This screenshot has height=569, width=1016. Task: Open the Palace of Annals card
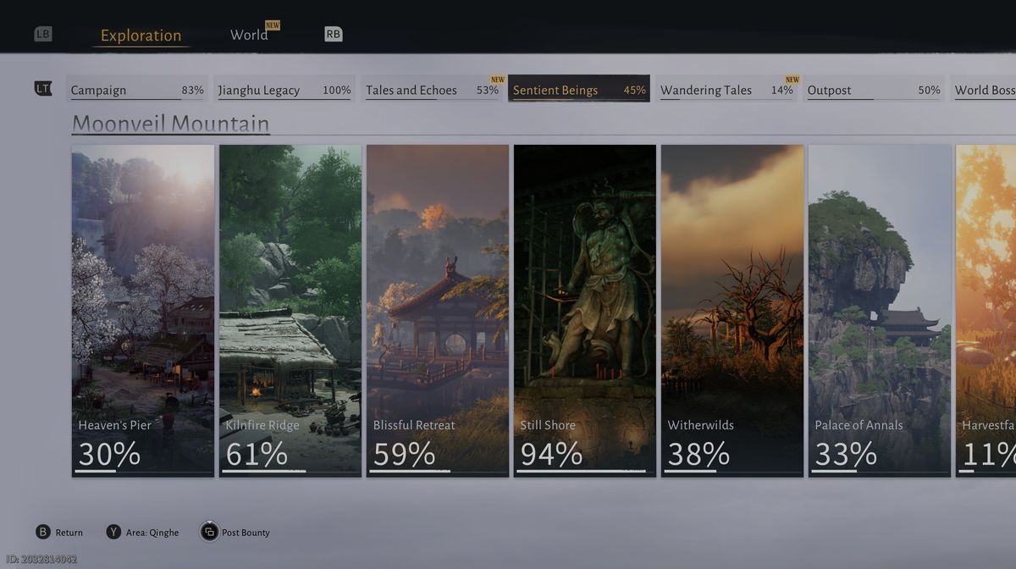coord(880,311)
